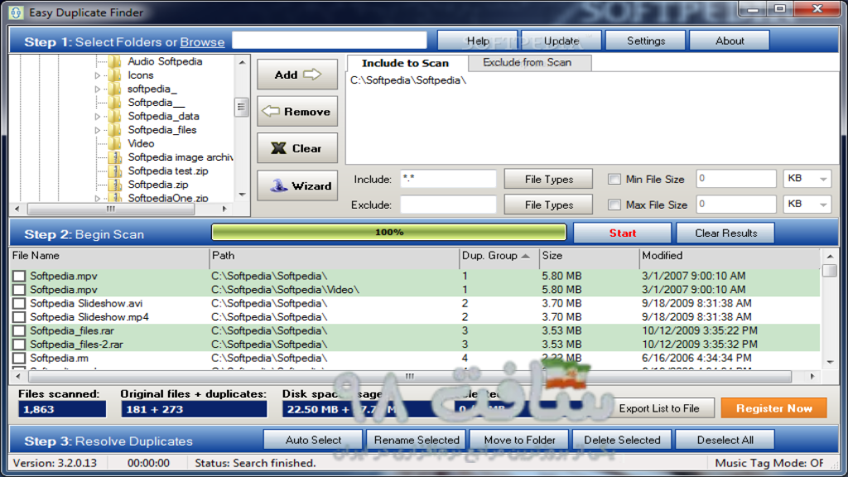Select the Video folder icon
This screenshot has height=477, width=848.
114,143
